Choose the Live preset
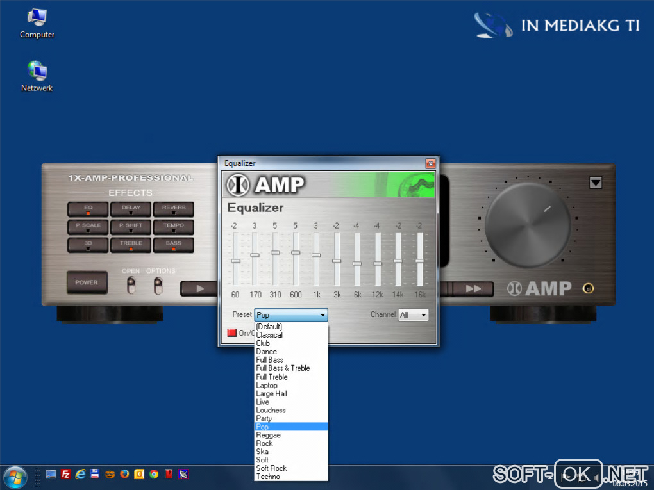Viewport: 654px width, 490px height. 291,402
